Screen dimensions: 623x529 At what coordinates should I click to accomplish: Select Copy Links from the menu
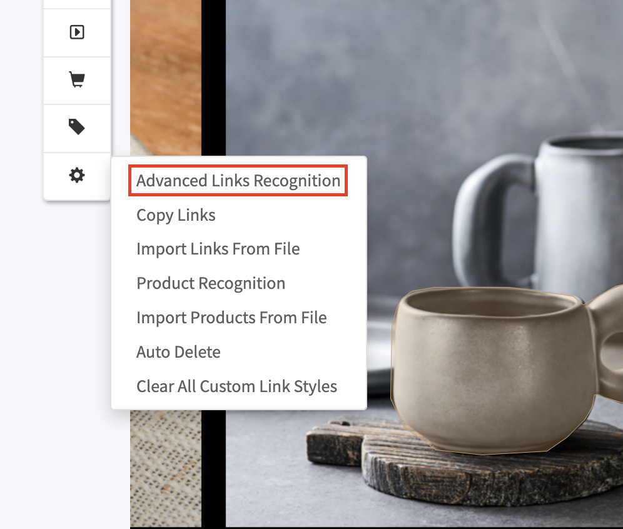point(176,215)
